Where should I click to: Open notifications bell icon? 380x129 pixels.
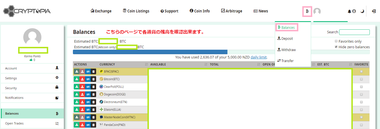349,11
